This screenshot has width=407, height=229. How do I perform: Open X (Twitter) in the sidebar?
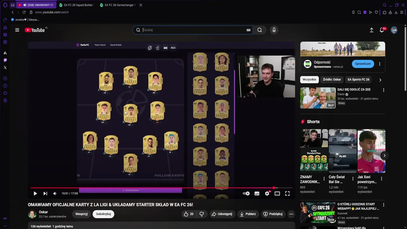5,67
